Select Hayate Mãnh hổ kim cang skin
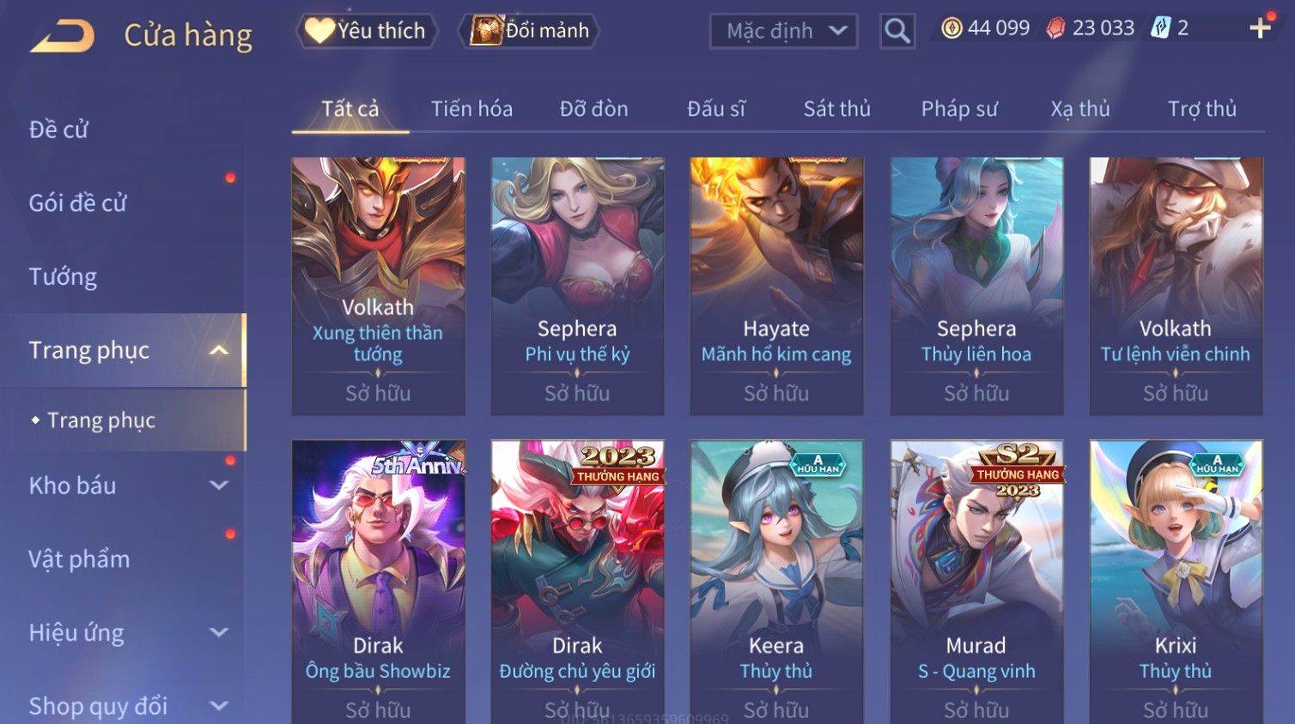The image size is (1295, 724). click(776, 287)
